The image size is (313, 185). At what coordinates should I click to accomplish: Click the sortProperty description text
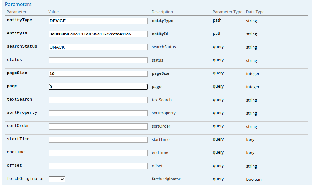164,113
